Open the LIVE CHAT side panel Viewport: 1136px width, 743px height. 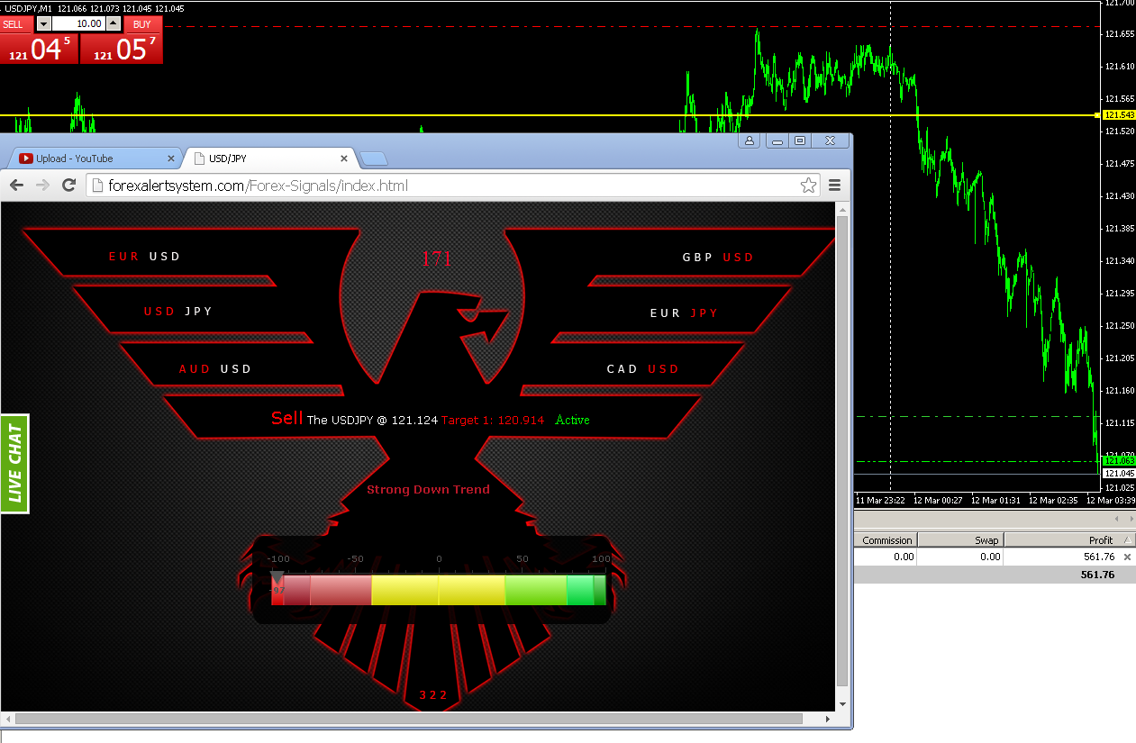pyautogui.click(x=15, y=463)
